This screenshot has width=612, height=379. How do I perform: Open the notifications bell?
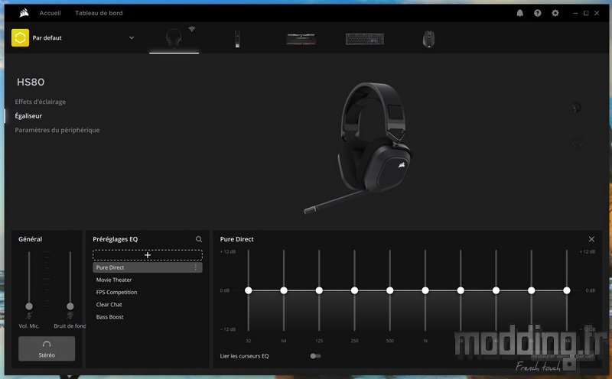tap(520, 13)
